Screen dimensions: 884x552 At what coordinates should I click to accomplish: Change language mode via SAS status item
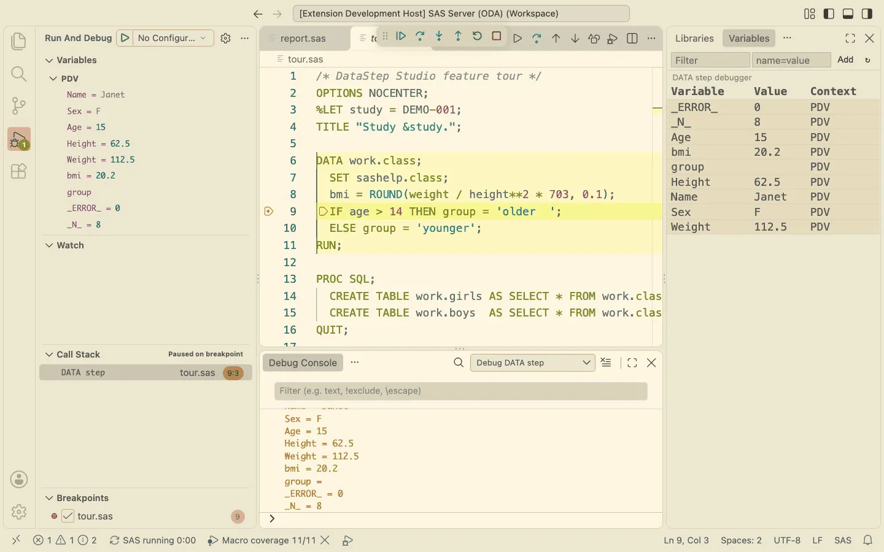click(843, 540)
